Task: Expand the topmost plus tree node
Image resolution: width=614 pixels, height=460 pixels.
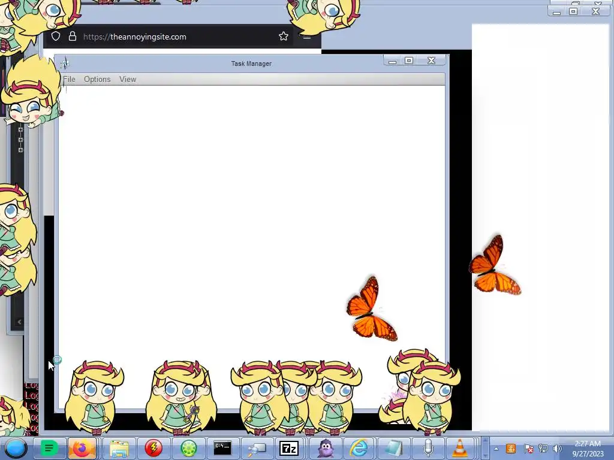Action: (21, 130)
